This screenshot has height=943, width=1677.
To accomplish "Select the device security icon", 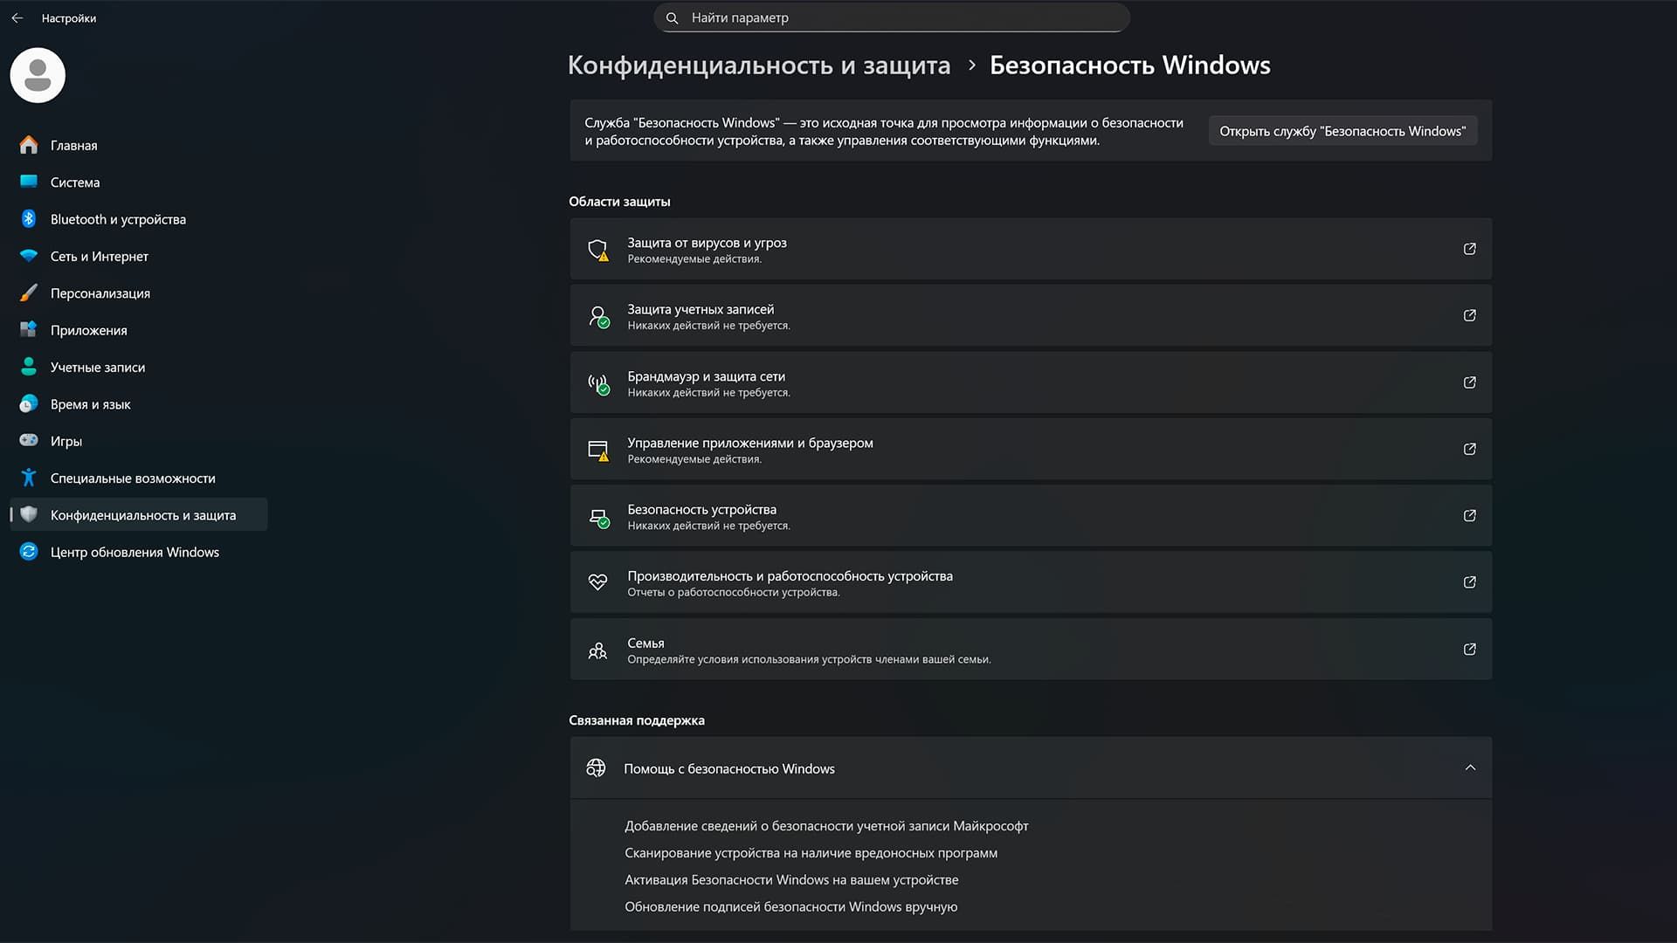I will [598, 515].
